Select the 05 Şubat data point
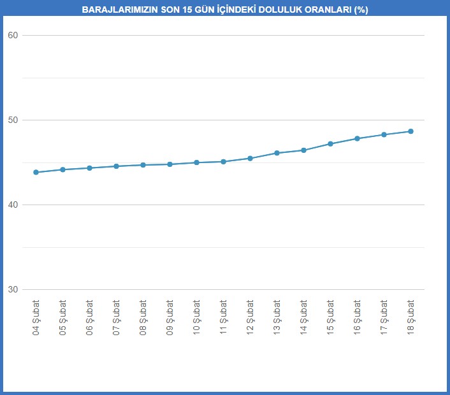The width and height of the screenshot is (450, 395). point(62,169)
